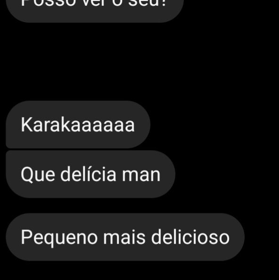Click the blank area right of "Que delícia man"

click(x=227, y=174)
